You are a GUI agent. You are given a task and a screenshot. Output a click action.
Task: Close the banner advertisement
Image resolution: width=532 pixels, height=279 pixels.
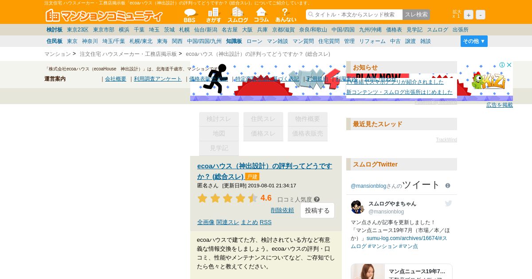click(x=509, y=65)
